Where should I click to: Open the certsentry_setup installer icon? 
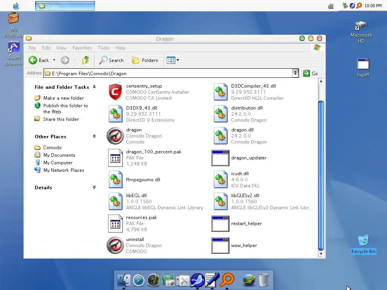click(115, 92)
